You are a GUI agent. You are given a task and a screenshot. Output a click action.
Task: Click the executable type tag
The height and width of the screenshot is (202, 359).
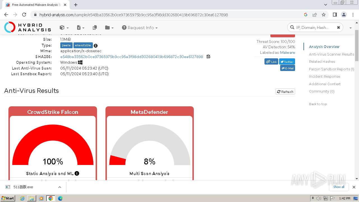[x=83, y=45]
